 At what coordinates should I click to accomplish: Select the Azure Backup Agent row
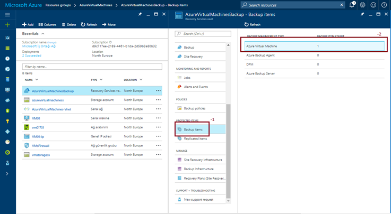click(314, 55)
